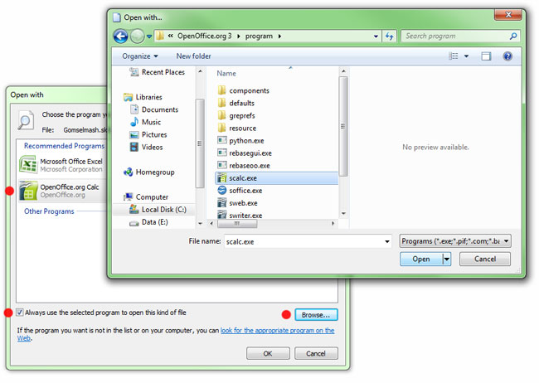Viewport: 539px width, 383px height.
Task: Select Homegroup in the navigation pane
Action: pos(148,172)
